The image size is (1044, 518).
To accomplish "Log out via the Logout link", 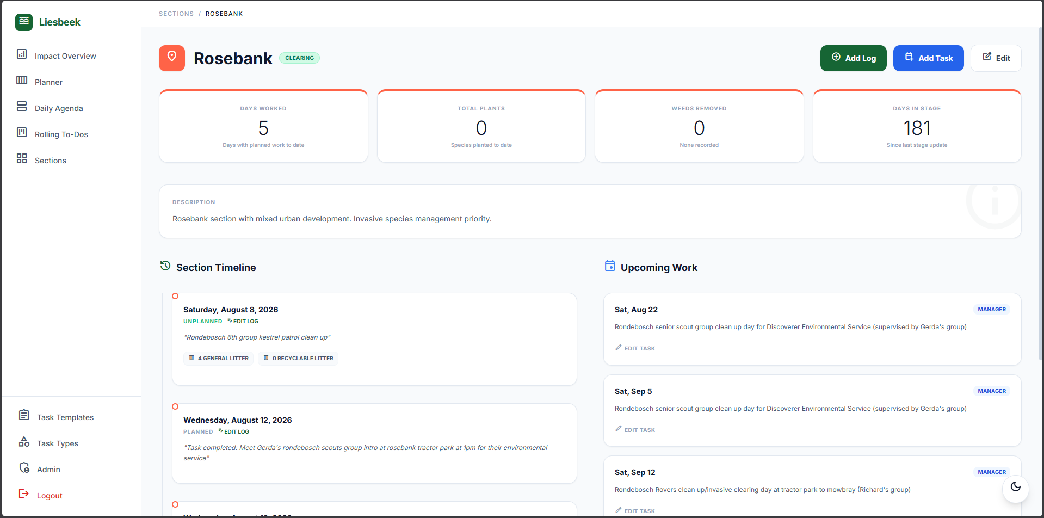I will pyautogui.click(x=50, y=496).
